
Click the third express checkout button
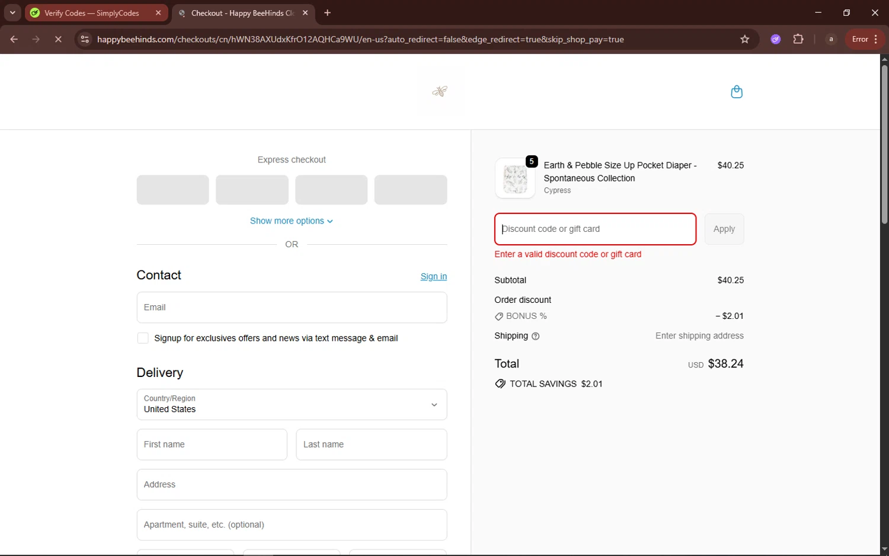tap(331, 190)
